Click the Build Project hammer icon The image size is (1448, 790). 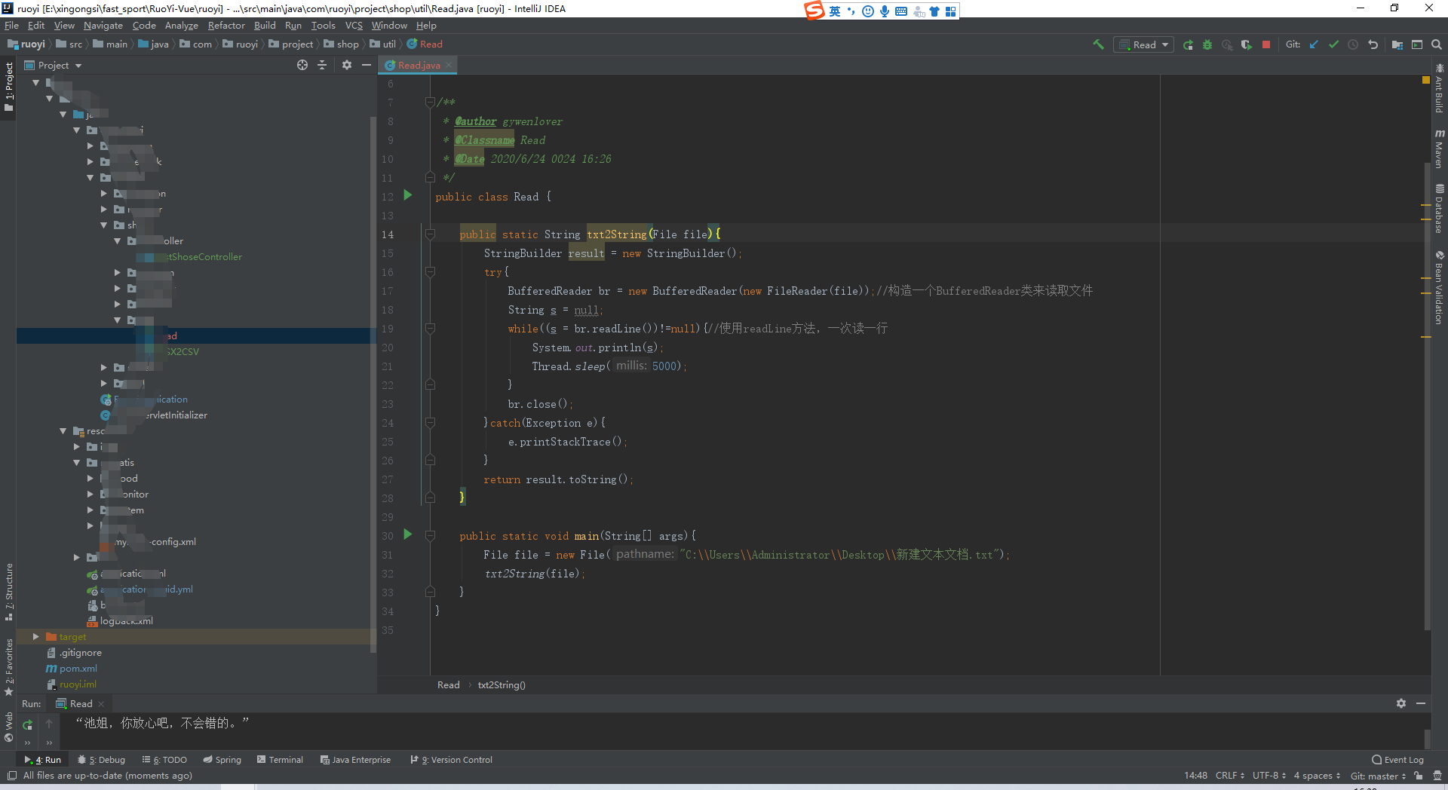click(x=1098, y=44)
